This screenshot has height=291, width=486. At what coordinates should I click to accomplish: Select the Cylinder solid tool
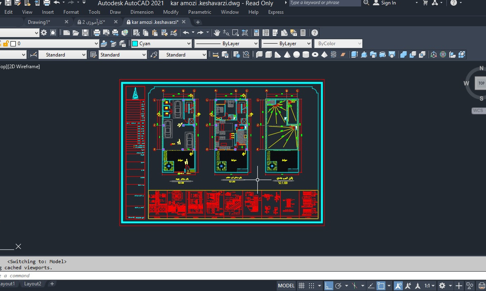tap(306, 54)
